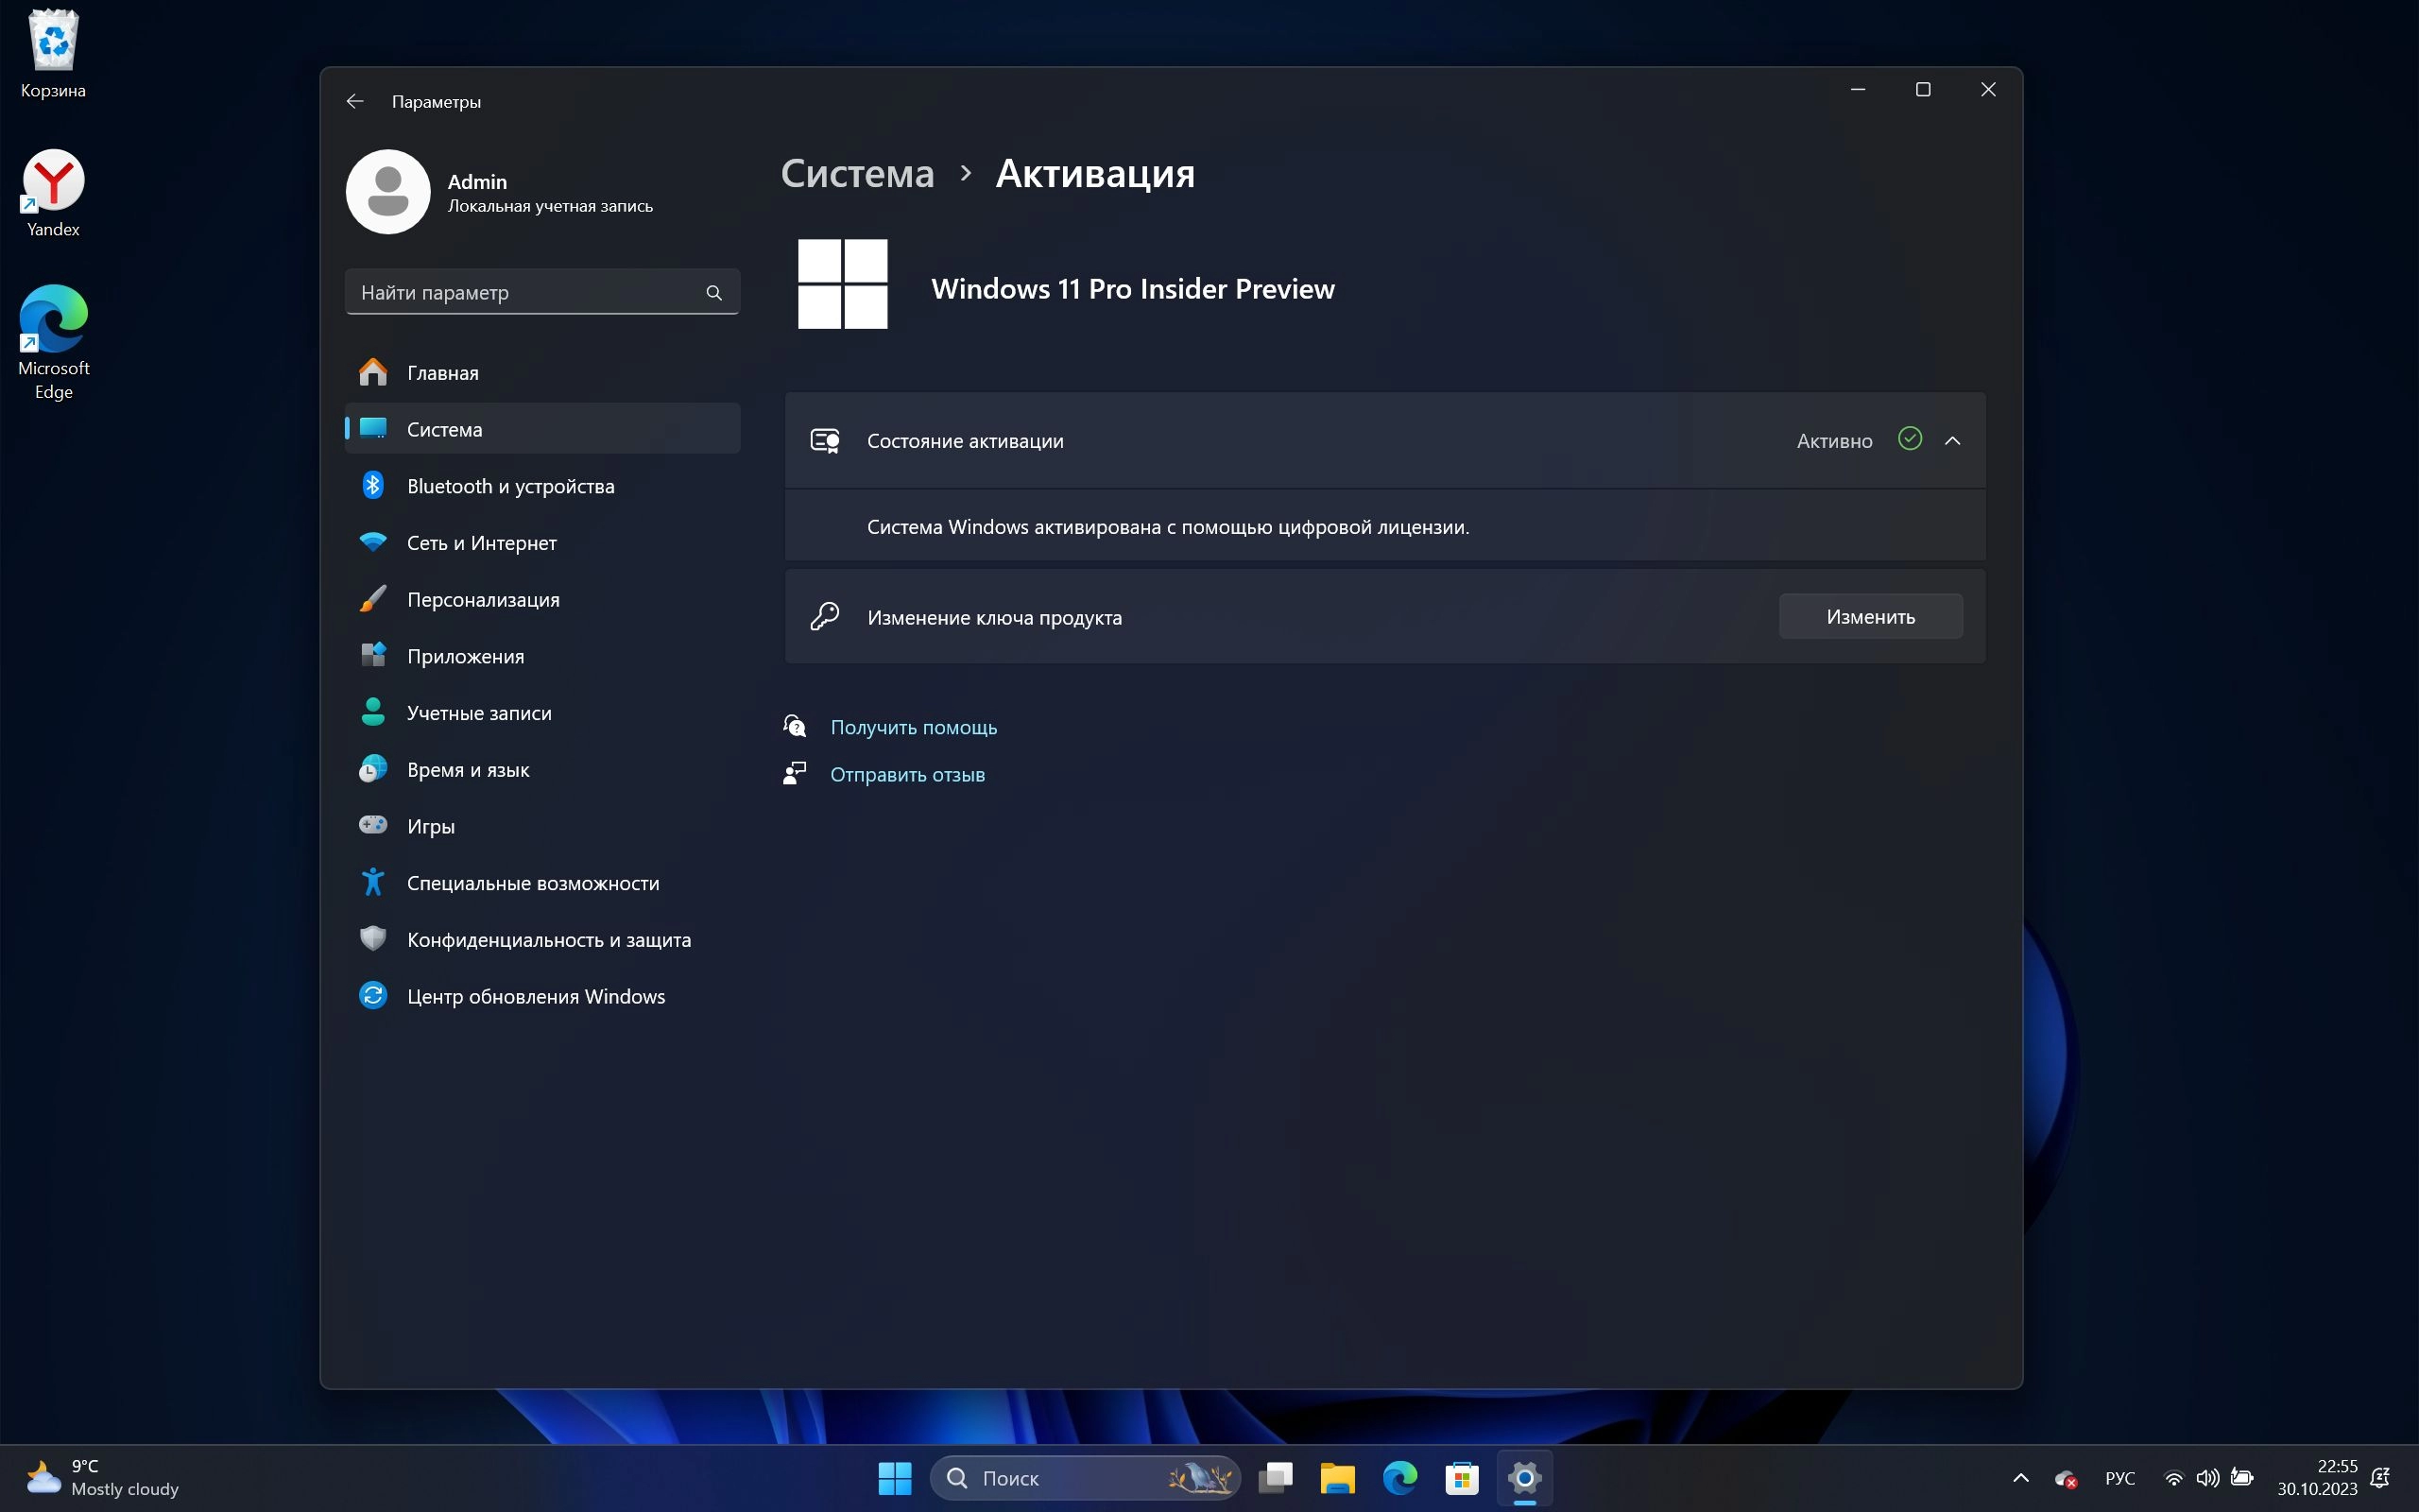Select Конфиденциальность и защита menu item

[x=548, y=940]
